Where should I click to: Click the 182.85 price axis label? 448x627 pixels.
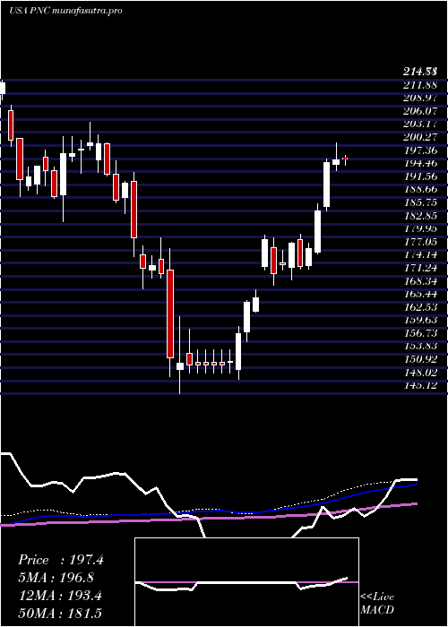(419, 216)
